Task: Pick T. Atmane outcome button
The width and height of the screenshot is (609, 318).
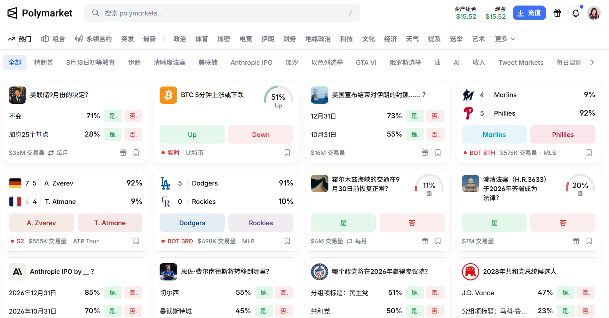Action: tap(110, 223)
